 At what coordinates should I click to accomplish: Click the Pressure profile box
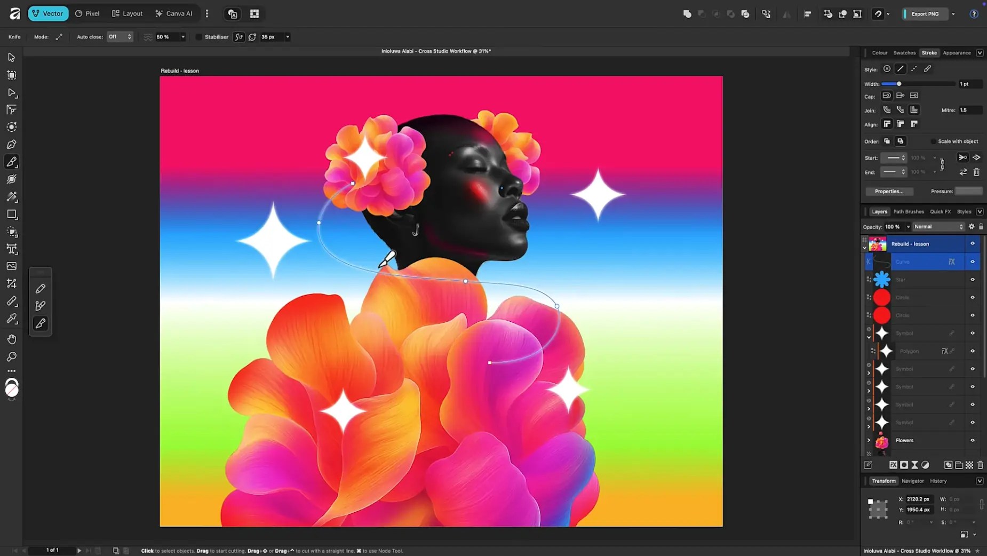click(x=969, y=192)
